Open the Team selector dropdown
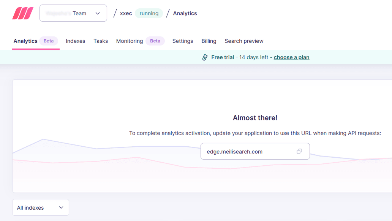The height and width of the screenshot is (221, 392). 73,13
